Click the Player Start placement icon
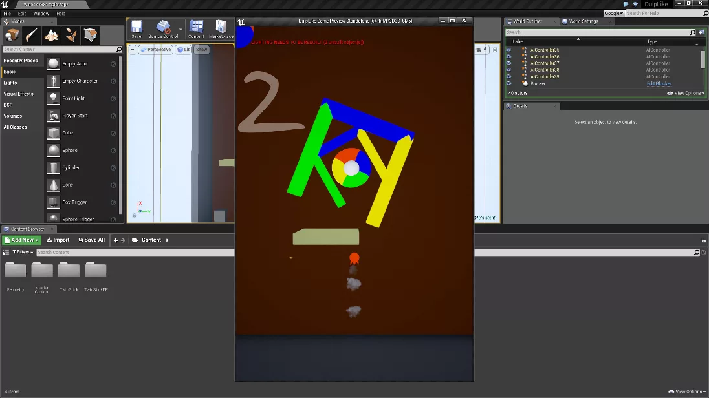This screenshot has width=709, height=398. [53, 116]
